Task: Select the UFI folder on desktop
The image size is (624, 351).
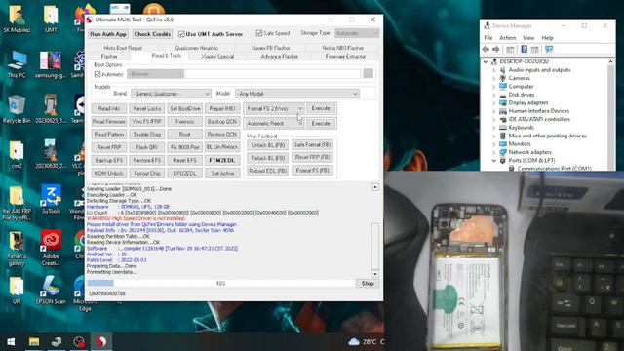Action: [x=17, y=290]
